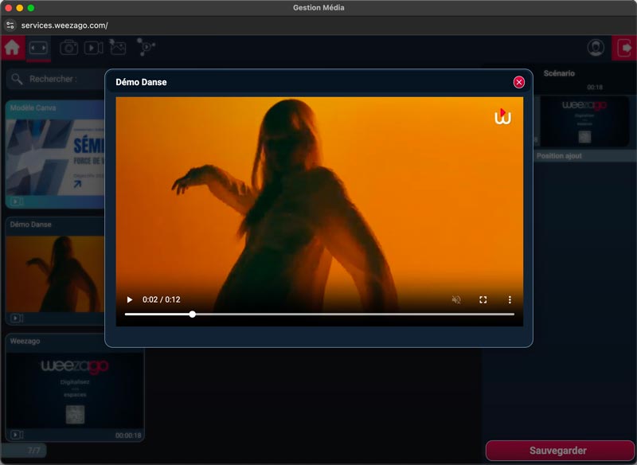Click the Démo Danse dialog title

[x=141, y=82]
